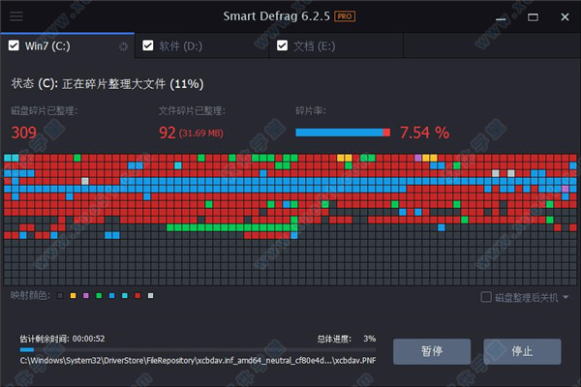The width and height of the screenshot is (581, 387).
Task: Select the cyan legend color swatch
Action: click(125, 295)
